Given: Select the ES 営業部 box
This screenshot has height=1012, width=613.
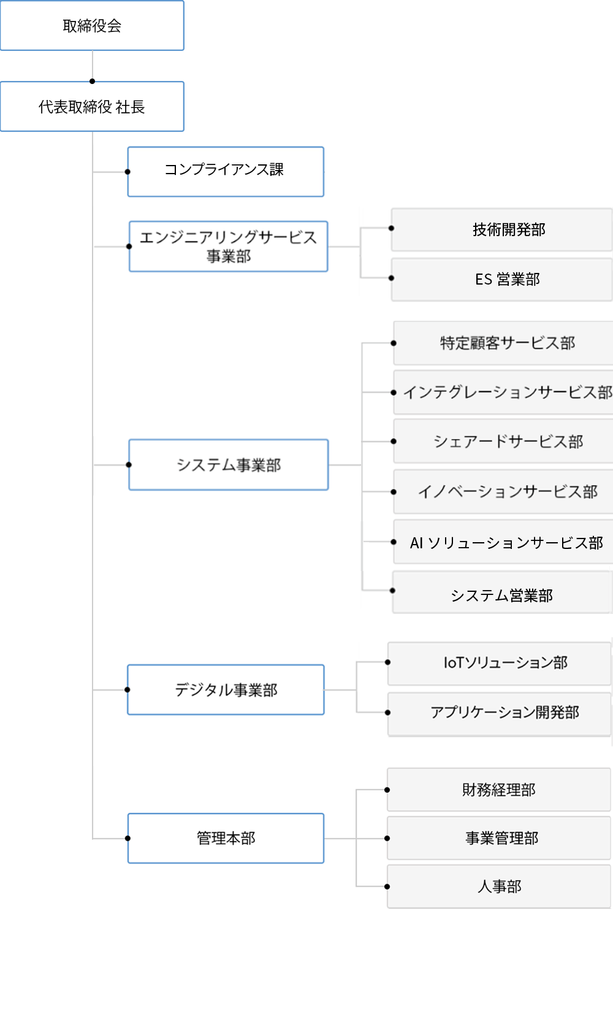Looking at the screenshot, I should click(x=501, y=280).
